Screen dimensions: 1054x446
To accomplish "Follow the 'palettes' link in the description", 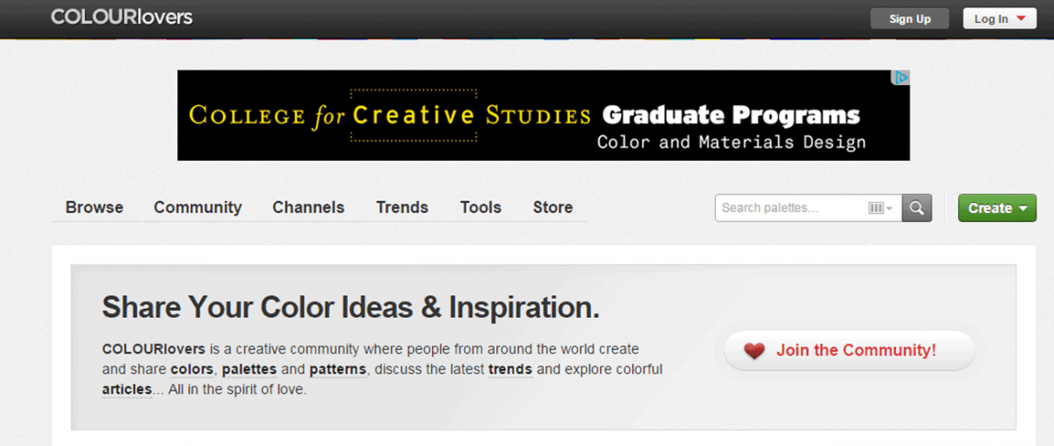I will 249,370.
